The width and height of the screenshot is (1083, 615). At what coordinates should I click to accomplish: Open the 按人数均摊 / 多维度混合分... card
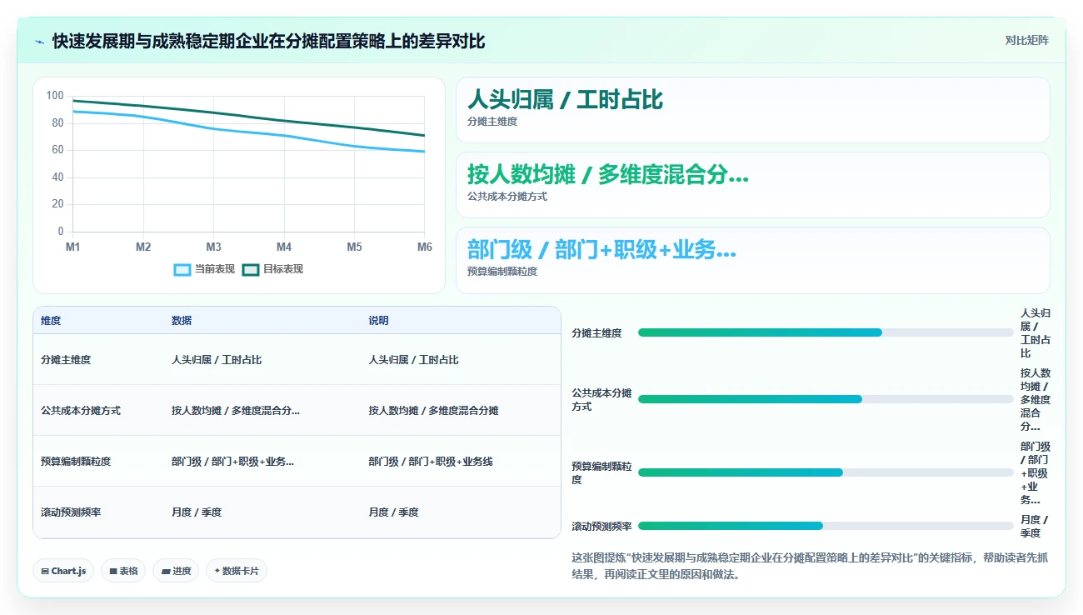click(x=753, y=185)
